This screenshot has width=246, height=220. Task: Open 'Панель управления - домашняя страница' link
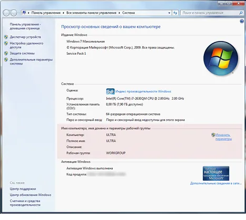click(x=25, y=26)
